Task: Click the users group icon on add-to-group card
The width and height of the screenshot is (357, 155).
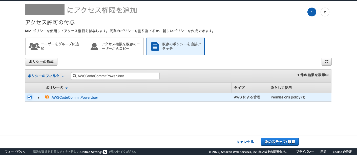Action: (34, 46)
